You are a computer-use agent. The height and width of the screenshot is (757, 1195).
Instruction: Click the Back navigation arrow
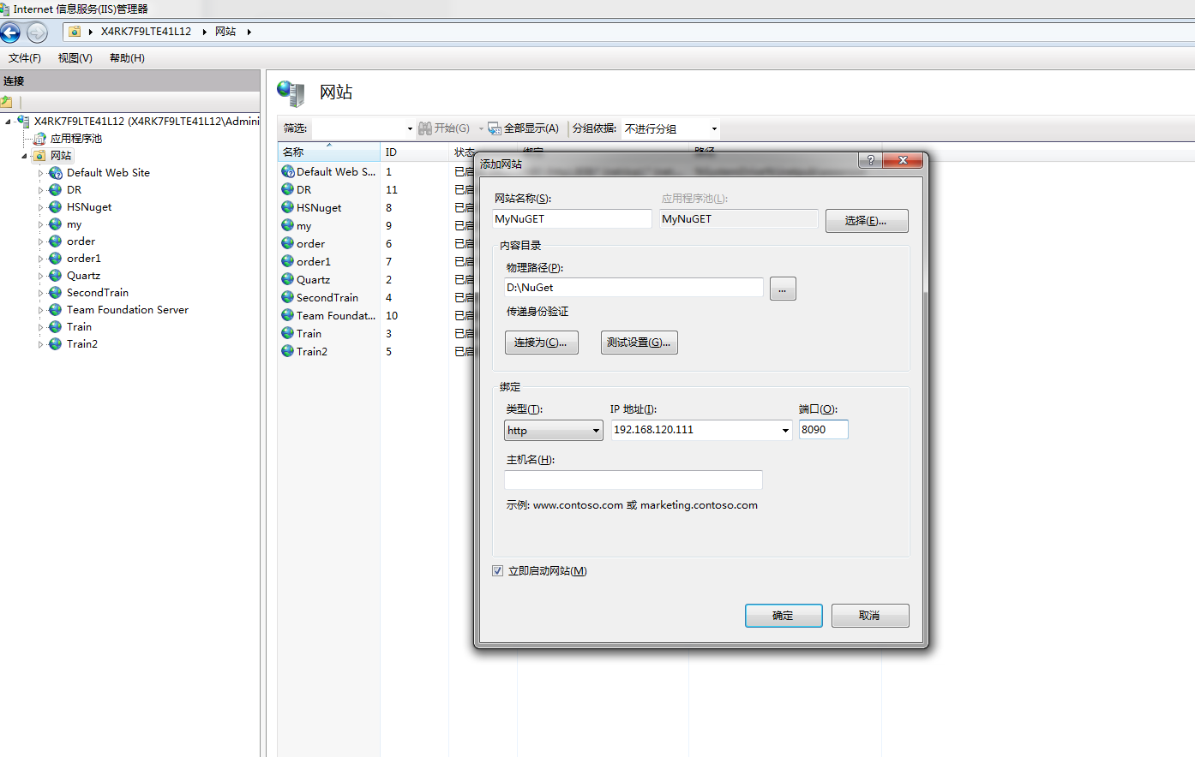click(10, 33)
